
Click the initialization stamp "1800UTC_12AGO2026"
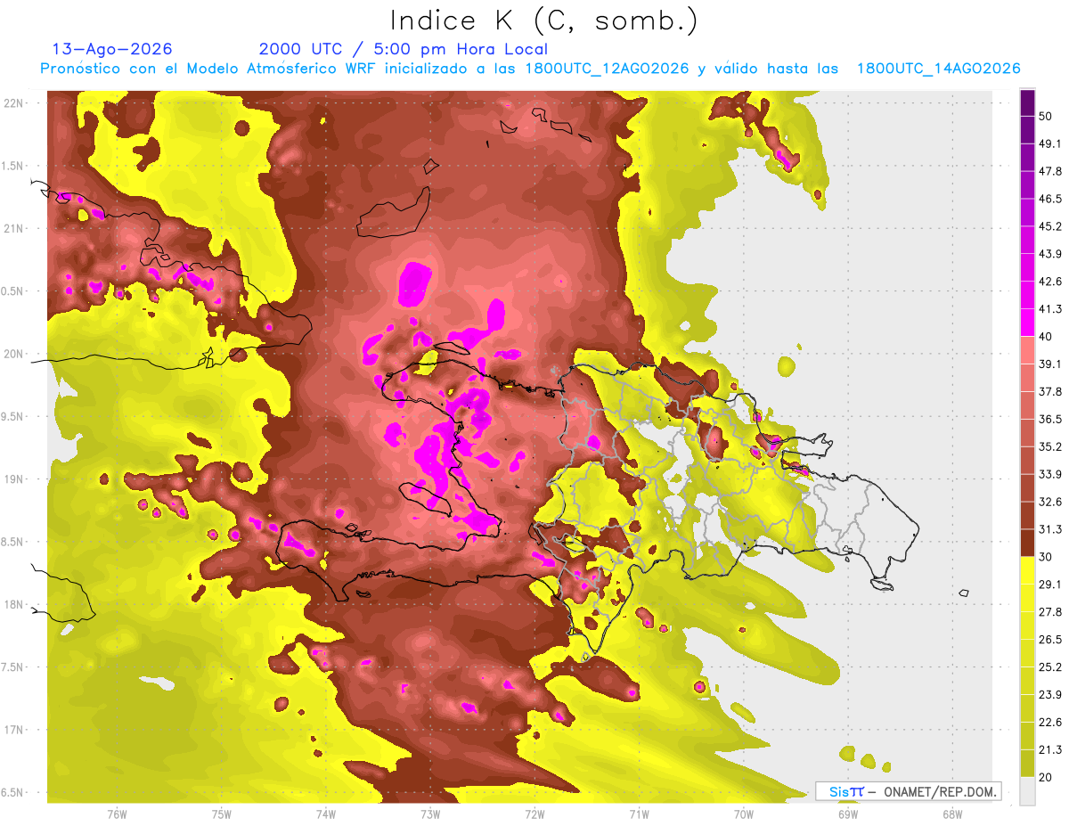[607, 69]
